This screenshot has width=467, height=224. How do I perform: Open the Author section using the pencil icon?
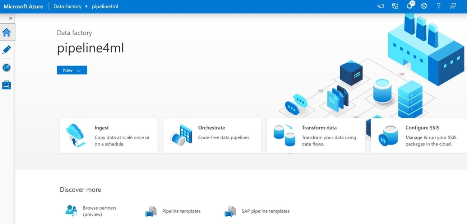6,50
